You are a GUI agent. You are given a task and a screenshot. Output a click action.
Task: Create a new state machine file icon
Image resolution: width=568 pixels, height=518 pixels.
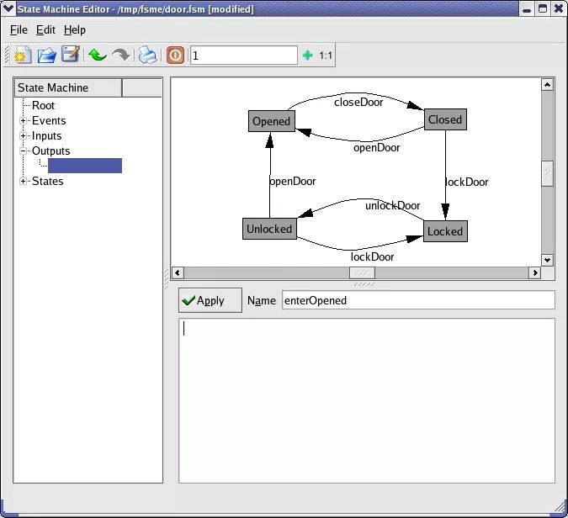[x=23, y=55]
